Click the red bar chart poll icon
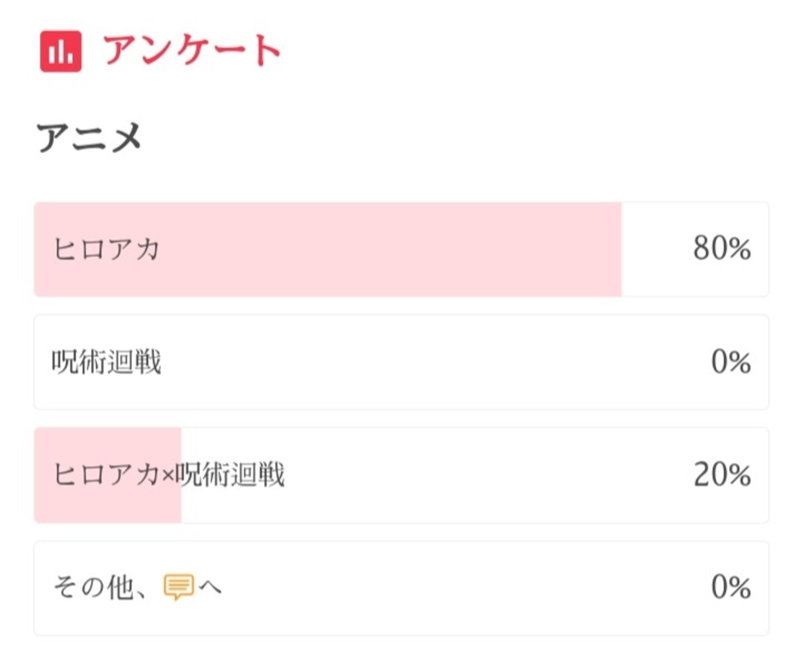The width and height of the screenshot is (803, 646). [x=61, y=51]
